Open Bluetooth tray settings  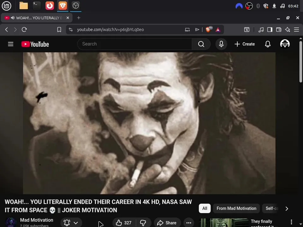pyautogui.click(x=258, y=6)
